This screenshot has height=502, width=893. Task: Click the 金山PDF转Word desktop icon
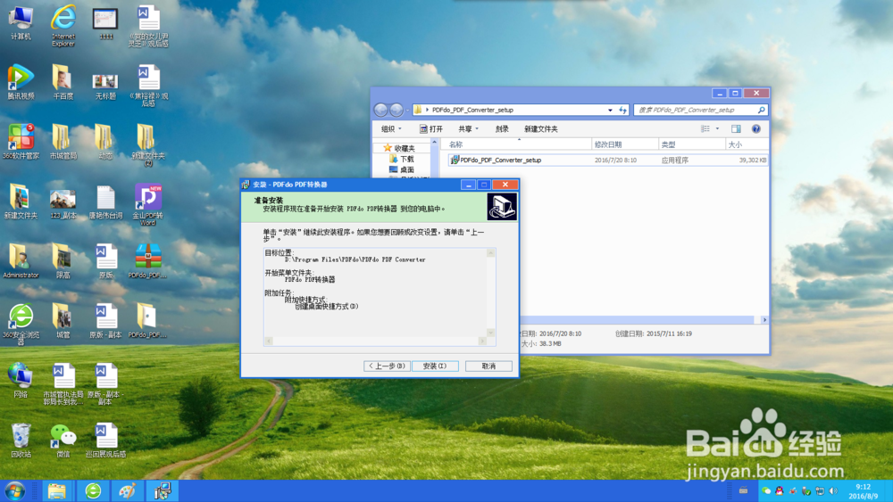[x=148, y=205]
